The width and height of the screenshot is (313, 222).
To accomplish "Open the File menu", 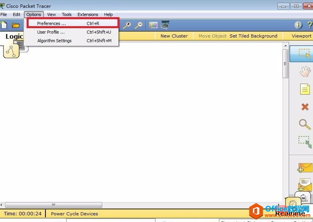I will point(4,14).
